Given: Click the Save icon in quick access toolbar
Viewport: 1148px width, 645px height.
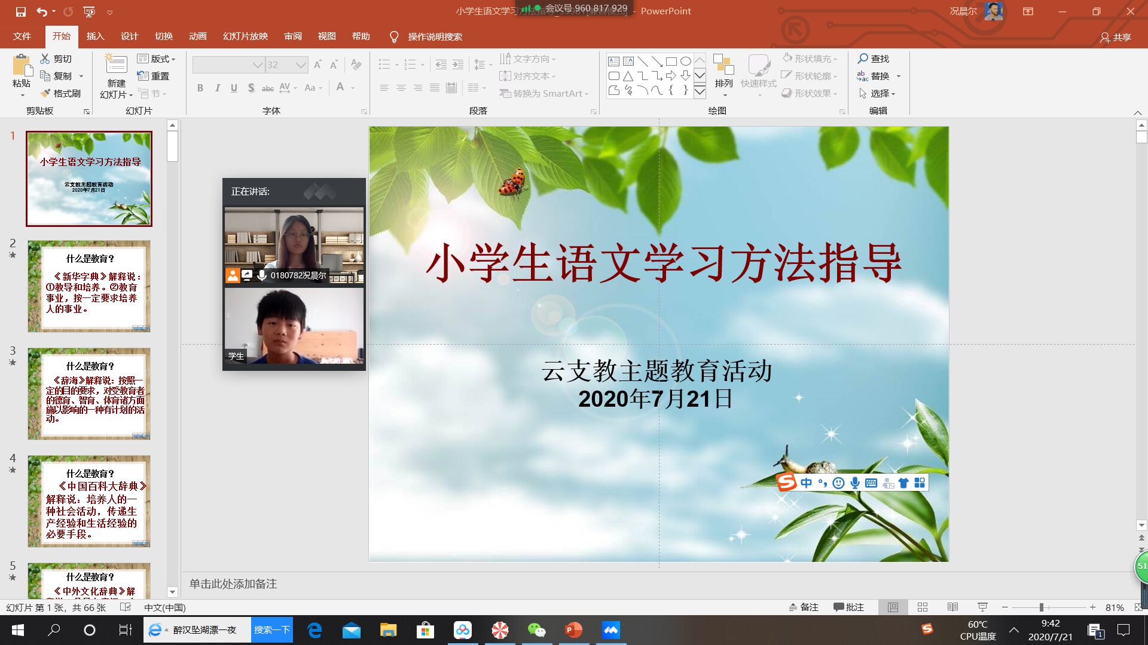Looking at the screenshot, I should [20, 11].
